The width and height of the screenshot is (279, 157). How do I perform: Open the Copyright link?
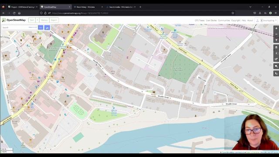tap(236, 20)
